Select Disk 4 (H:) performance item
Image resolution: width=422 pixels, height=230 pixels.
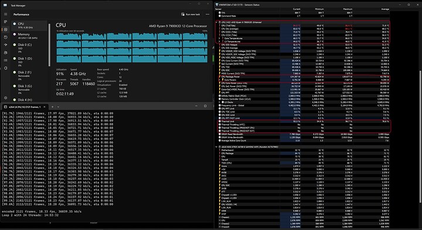pyautogui.click(x=29, y=99)
